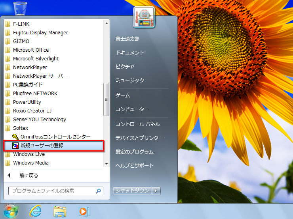
Task: Open ミュージック library
Action: [130, 80]
